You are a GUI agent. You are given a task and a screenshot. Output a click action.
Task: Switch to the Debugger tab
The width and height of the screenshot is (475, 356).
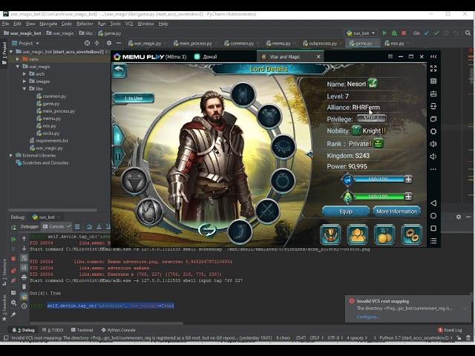(30, 226)
